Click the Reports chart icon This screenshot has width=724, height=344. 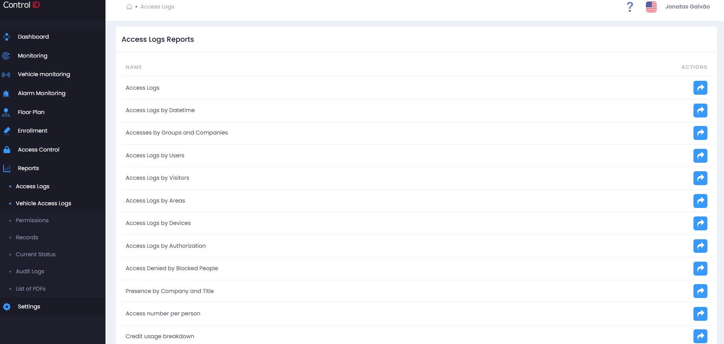point(7,168)
